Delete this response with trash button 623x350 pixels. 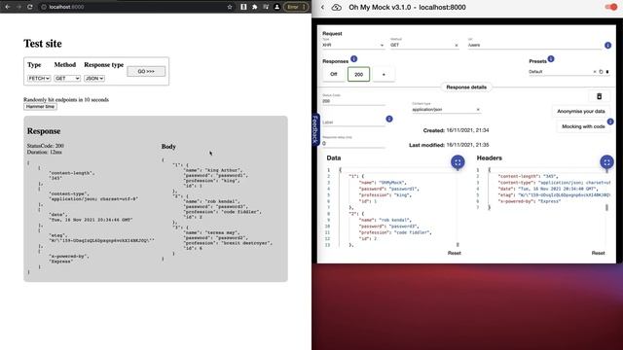(x=600, y=96)
